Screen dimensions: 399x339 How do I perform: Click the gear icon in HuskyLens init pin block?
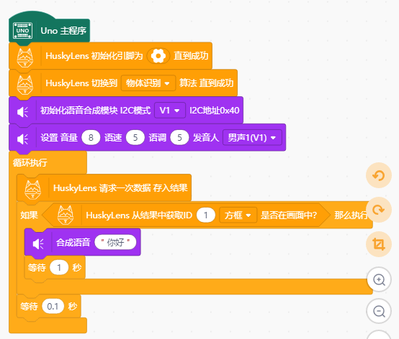point(158,56)
